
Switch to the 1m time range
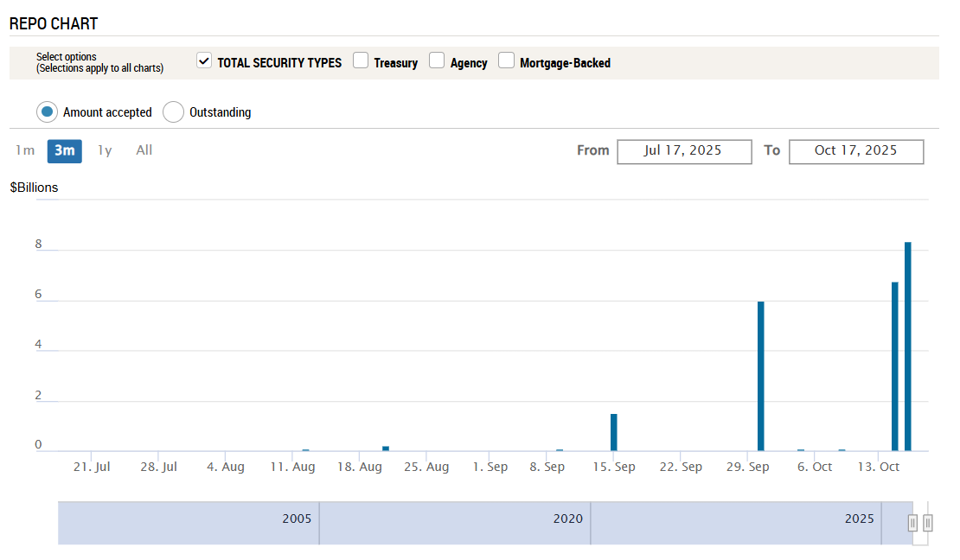(25, 150)
